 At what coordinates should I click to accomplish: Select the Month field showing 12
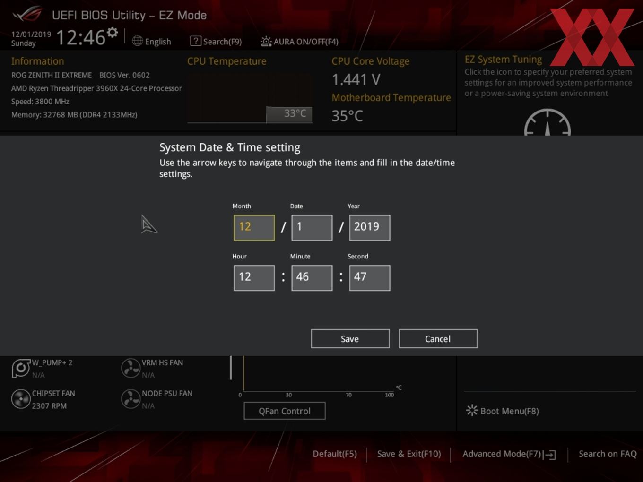[x=254, y=228]
